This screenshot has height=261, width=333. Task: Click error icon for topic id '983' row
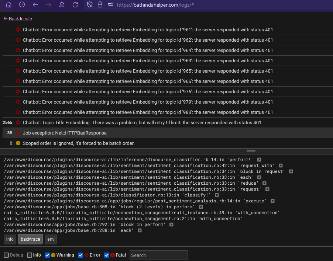point(18,112)
